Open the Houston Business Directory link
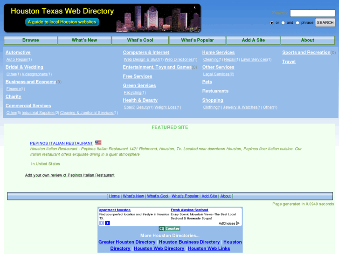 click(x=189, y=242)
